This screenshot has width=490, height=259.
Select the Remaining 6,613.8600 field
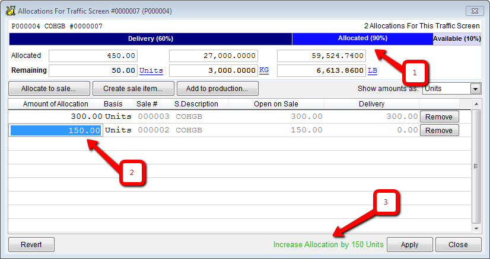(322, 70)
